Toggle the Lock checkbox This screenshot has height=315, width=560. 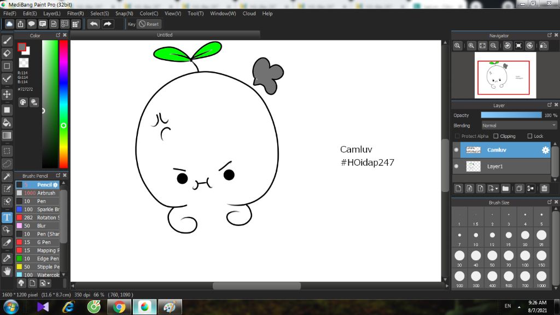tap(529, 136)
